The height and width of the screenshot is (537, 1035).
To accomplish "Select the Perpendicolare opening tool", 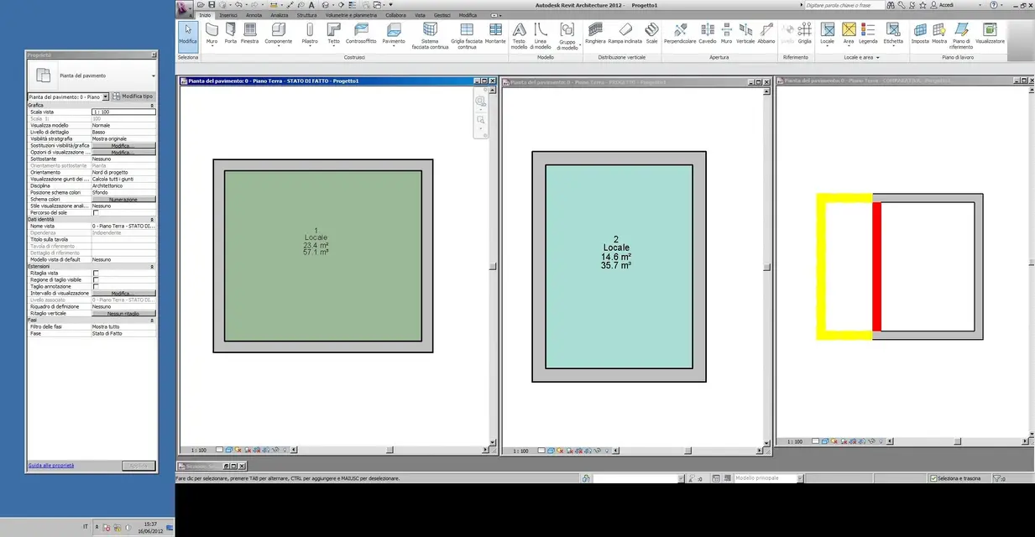I will click(x=680, y=34).
